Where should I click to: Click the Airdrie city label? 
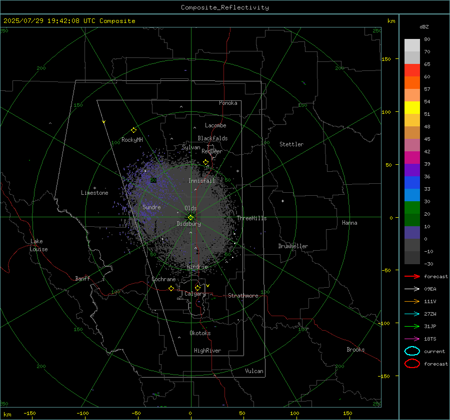coord(197,267)
